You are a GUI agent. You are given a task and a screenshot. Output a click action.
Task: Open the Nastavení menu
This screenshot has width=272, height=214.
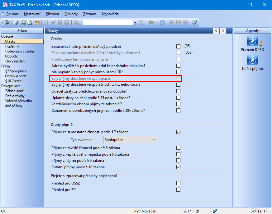point(32,14)
